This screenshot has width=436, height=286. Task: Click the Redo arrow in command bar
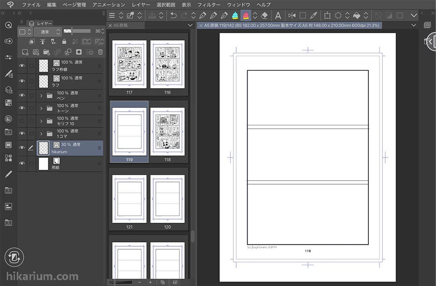click(x=184, y=15)
